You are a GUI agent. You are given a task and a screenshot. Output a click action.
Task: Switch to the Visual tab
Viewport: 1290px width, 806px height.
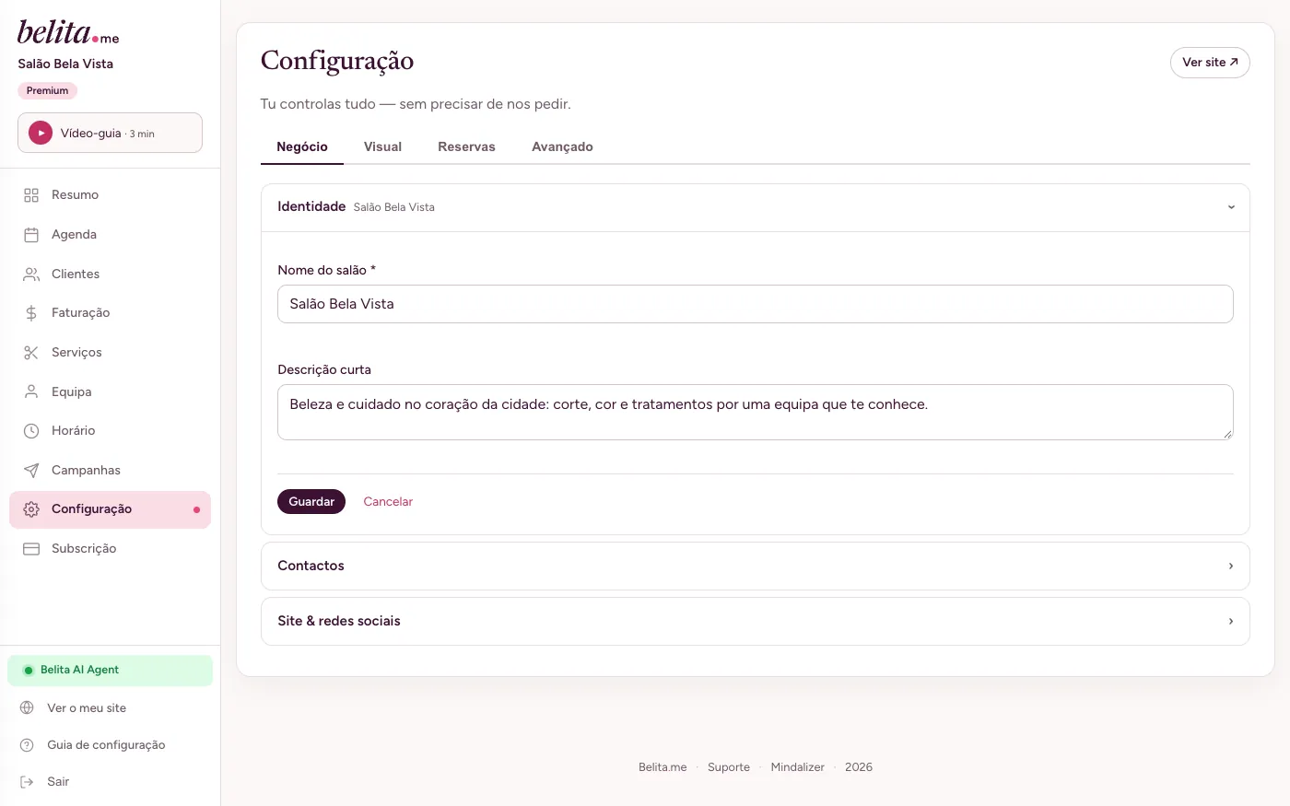click(x=382, y=146)
